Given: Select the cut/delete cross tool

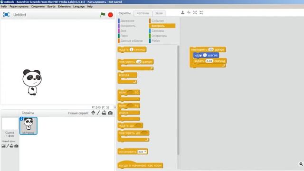Looking at the screenshot, I should 189,13.
